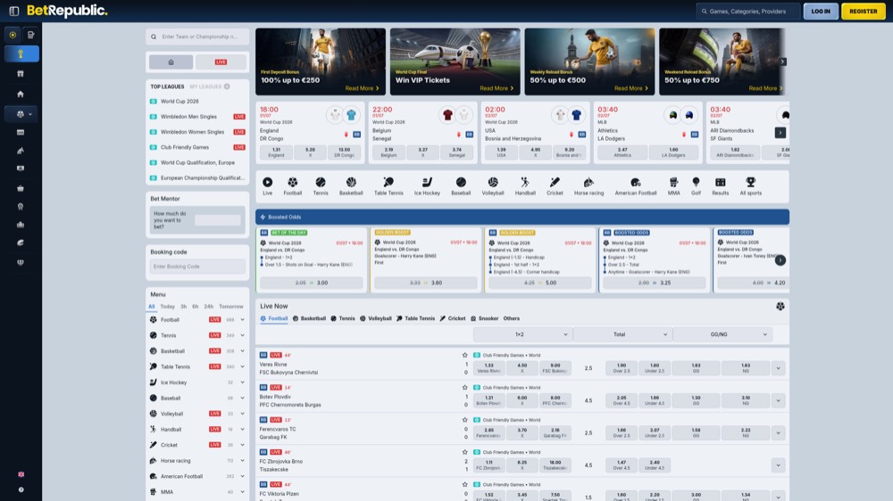Viewport: 893px width, 501px height.
Task: Open the Total market dropdown
Action: (x=622, y=334)
